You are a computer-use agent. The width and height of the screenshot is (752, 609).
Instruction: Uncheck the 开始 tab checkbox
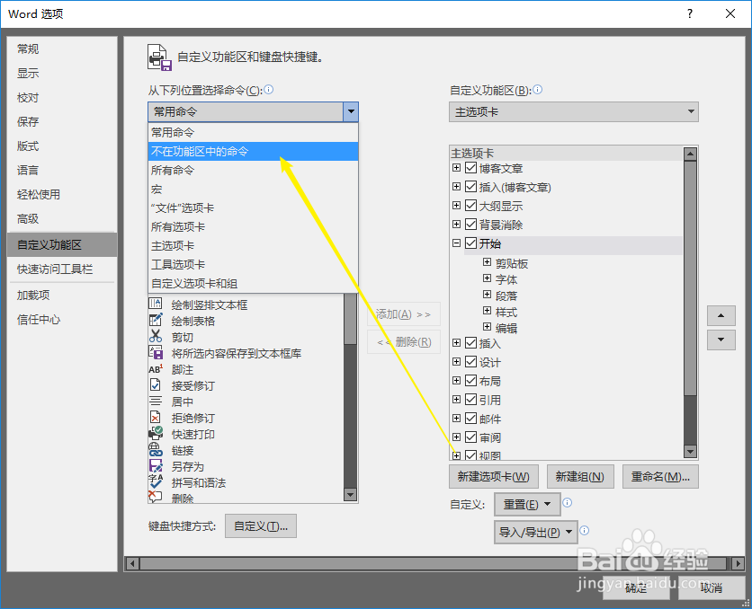click(x=471, y=243)
